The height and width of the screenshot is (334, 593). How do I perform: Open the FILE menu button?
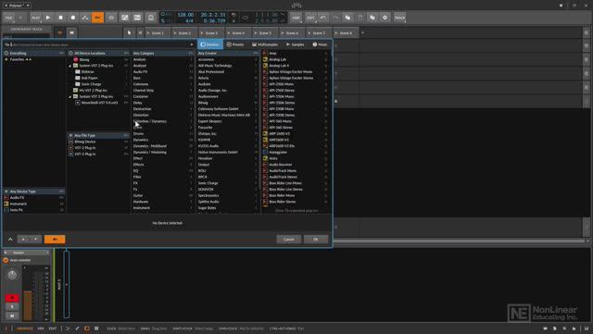click(8, 18)
